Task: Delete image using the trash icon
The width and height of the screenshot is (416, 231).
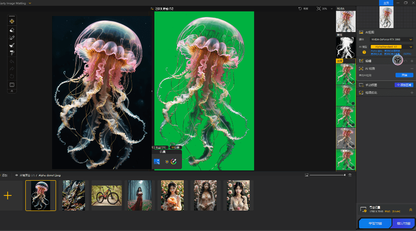Action: pyautogui.click(x=350, y=175)
